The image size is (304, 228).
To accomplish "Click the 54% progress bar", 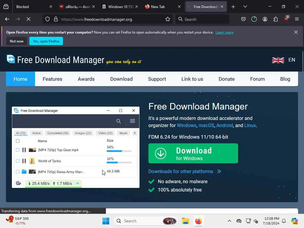I will tap(119, 151).
